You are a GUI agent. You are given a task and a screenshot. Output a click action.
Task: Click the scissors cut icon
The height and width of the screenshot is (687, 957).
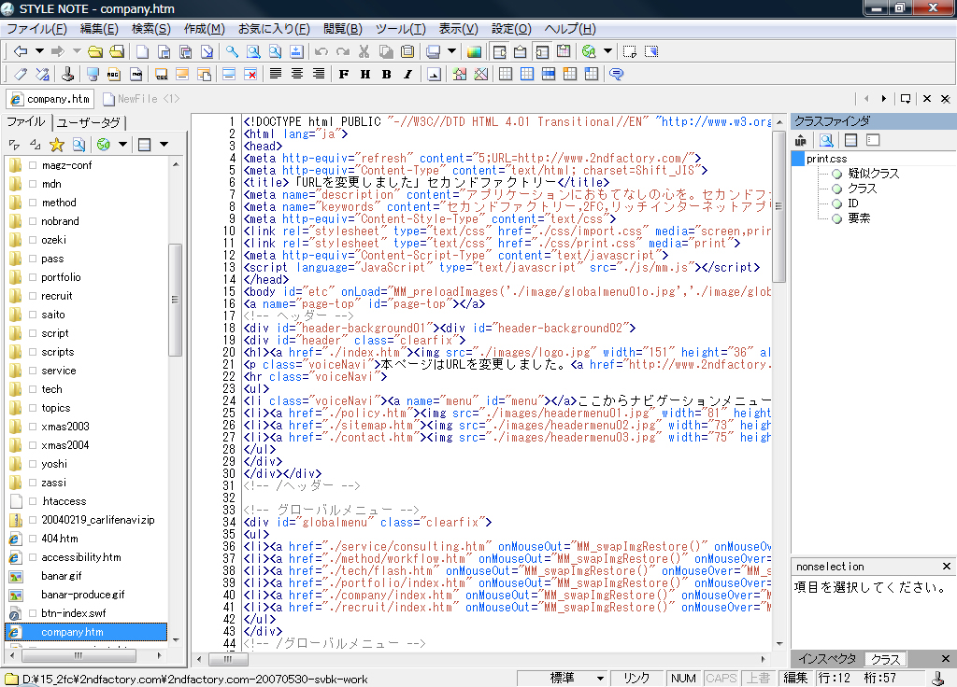[x=364, y=52]
